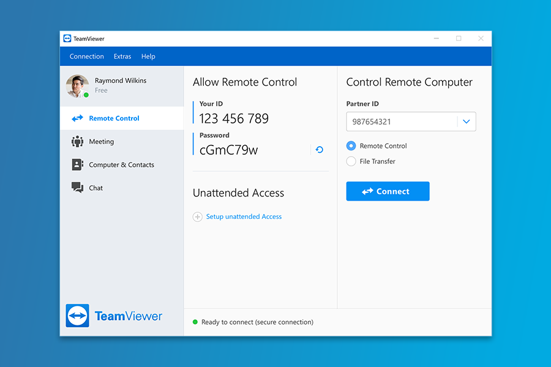
Task: Open the Help menu
Action: (x=148, y=56)
